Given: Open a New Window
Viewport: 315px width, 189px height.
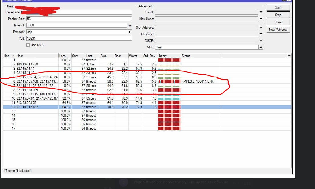Looking at the screenshot, I should 278,30.
